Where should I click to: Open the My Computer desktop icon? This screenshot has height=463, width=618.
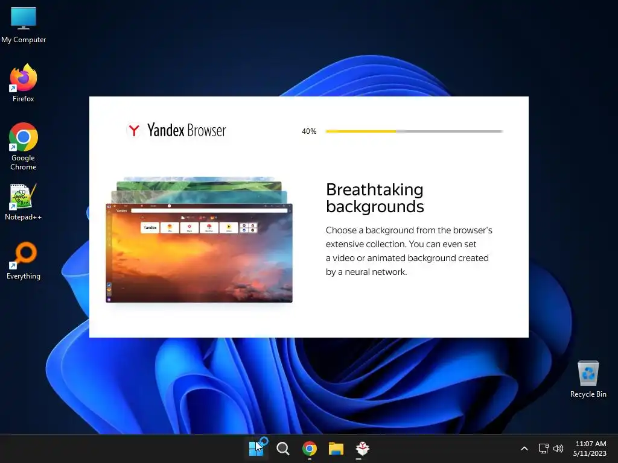(24, 25)
